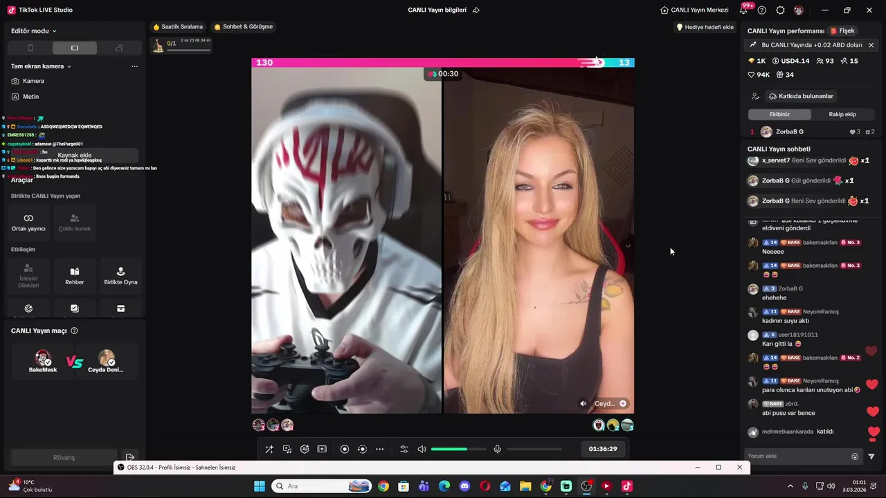Switch to portrait phone layout
This screenshot has height=498, width=886.
point(30,48)
